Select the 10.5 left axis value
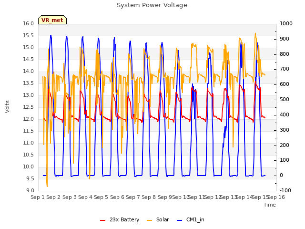The width and height of the screenshot is (305, 229). (29, 155)
